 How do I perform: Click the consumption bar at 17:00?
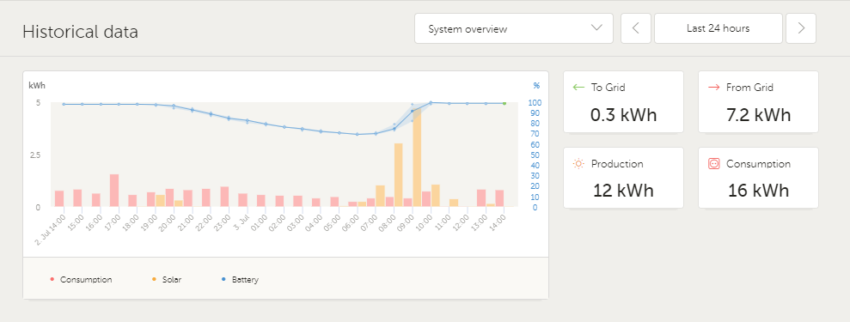click(x=114, y=191)
